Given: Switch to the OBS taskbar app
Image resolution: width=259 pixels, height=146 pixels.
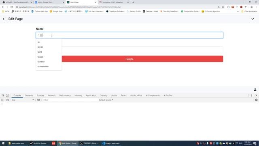Looking at the screenshot, I should (x=89, y=143).
